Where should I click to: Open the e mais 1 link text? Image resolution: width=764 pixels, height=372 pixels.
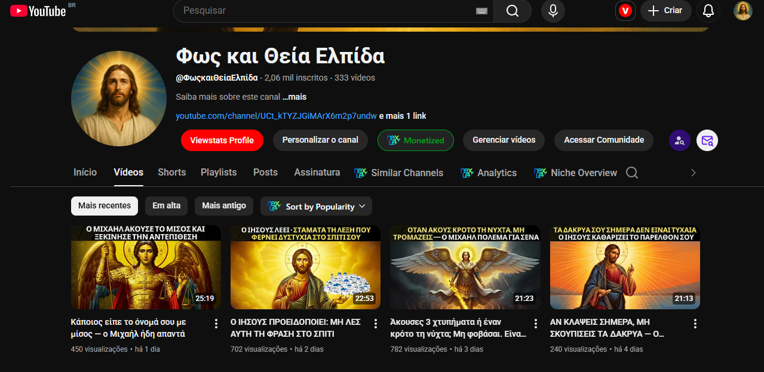pos(403,116)
